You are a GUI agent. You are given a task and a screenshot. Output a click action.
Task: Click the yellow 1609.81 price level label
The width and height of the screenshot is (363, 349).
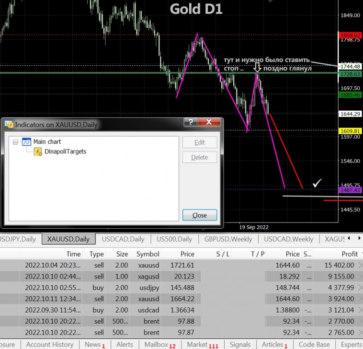pos(350,131)
